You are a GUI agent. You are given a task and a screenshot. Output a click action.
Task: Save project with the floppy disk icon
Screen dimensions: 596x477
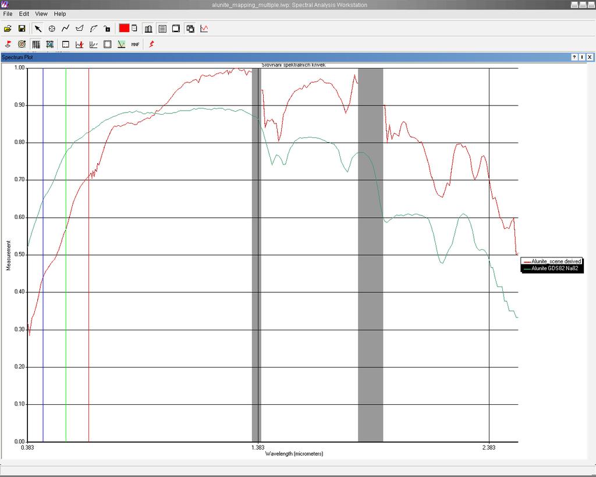pyautogui.click(x=22, y=29)
